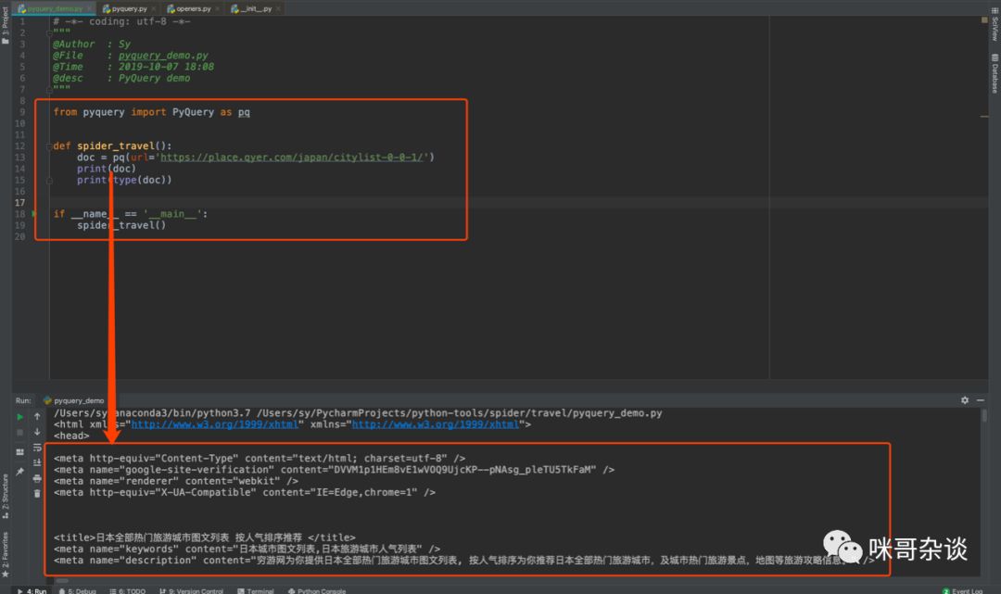Click the warning stripe mark on editor scrollbar
Image resolution: width=1001 pixels, height=594 pixels.
(x=983, y=116)
